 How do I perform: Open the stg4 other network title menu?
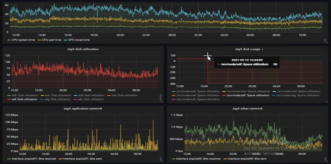point(247,108)
